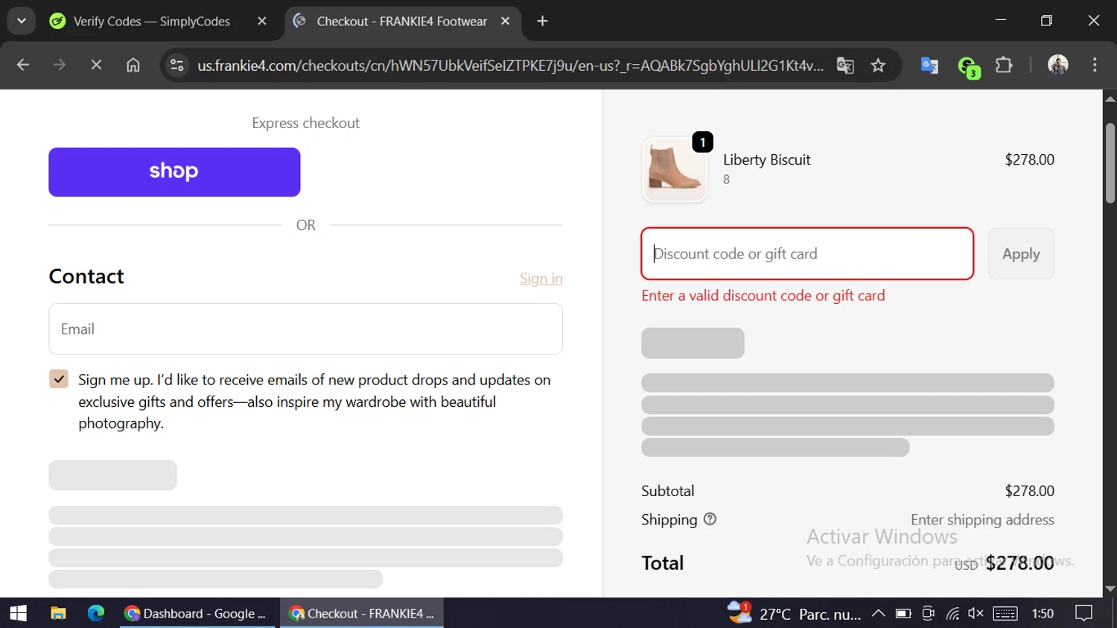Show hidden system tray icons
The width and height of the screenshot is (1117, 628).
point(878,613)
